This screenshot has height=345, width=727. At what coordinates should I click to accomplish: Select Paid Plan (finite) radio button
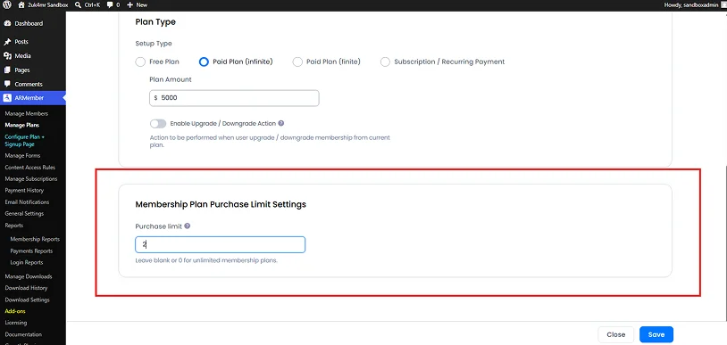297,62
